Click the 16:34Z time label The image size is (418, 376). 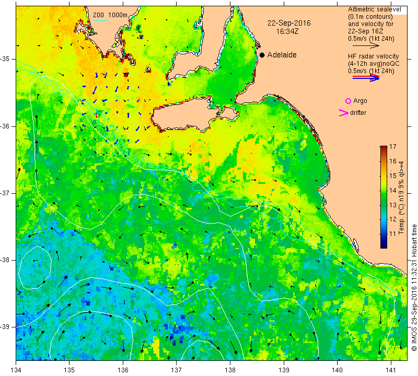(287, 31)
